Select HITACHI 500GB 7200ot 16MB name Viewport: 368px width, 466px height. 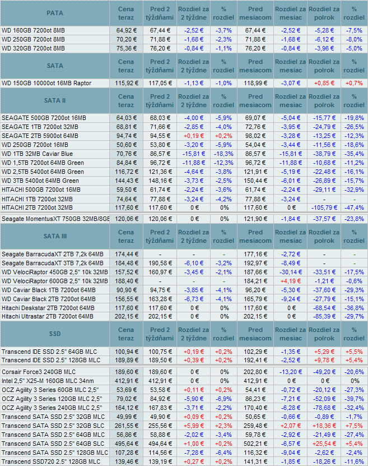coord(41,190)
